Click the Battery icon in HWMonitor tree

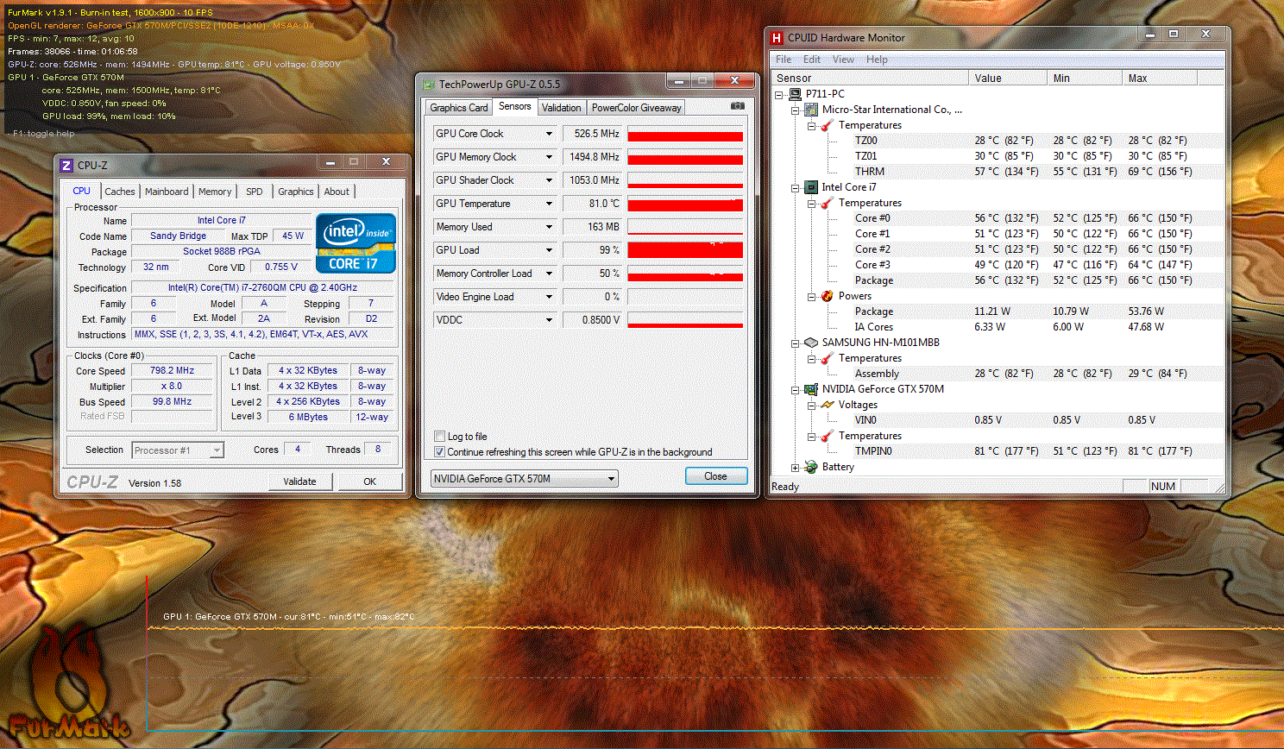[x=811, y=467]
